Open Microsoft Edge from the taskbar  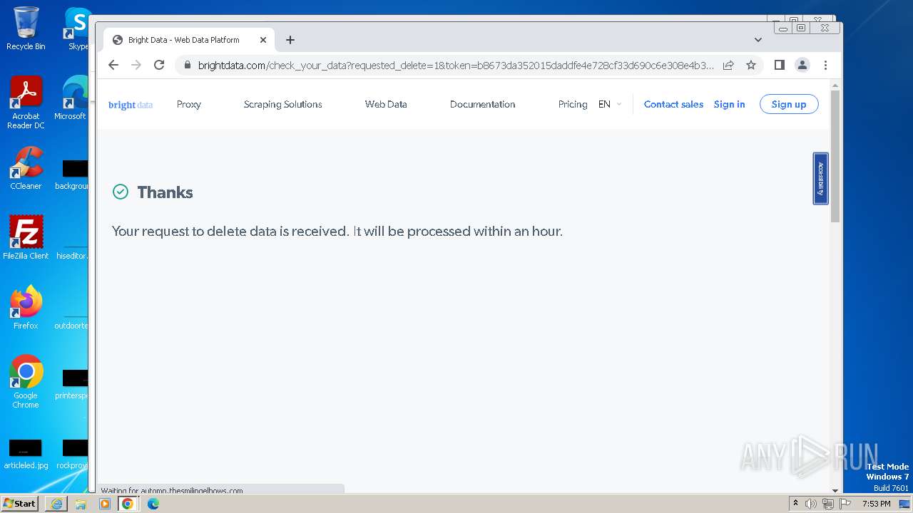point(153,504)
